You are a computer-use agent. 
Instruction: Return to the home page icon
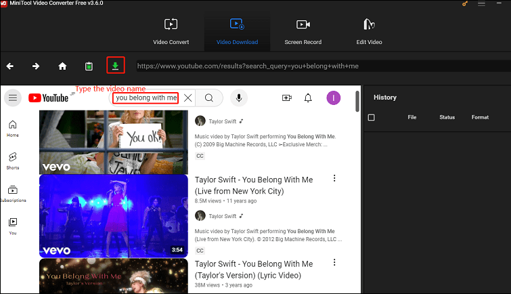pyautogui.click(x=62, y=66)
